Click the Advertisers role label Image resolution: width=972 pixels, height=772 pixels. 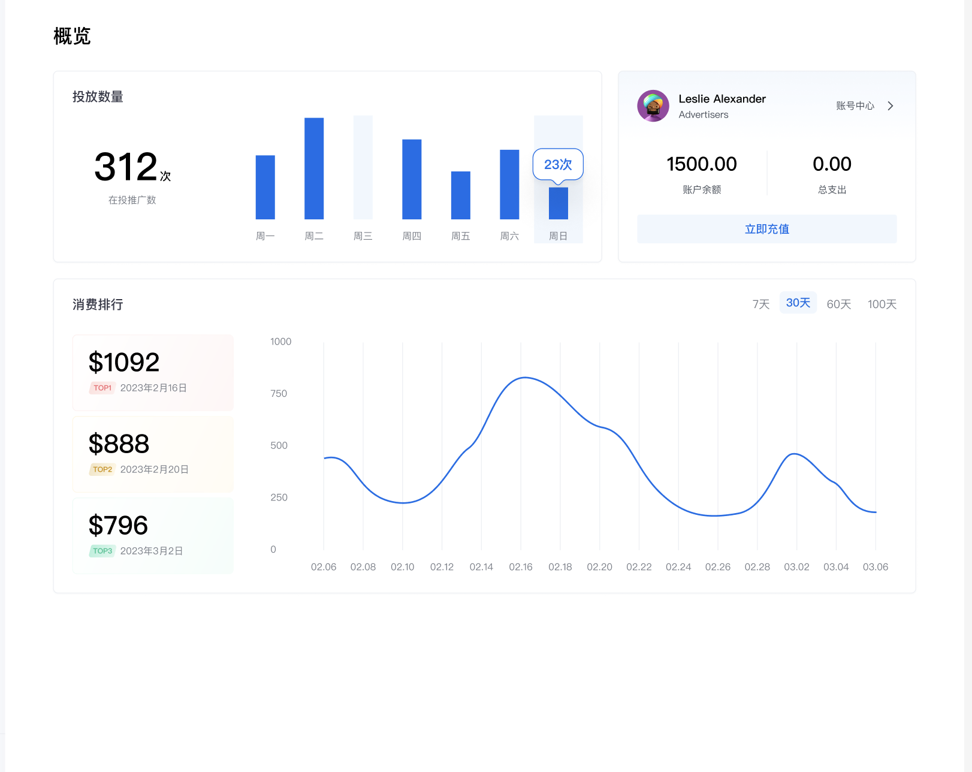[x=704, y=114]
